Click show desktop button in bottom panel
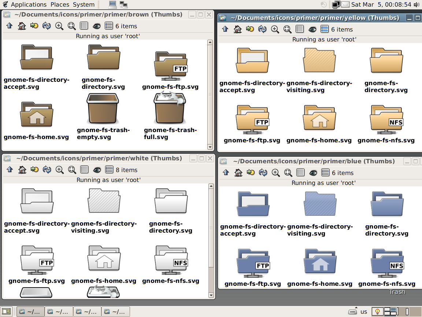Image resolution: width=422 pixels, height=317 pixels. (7, 311)
